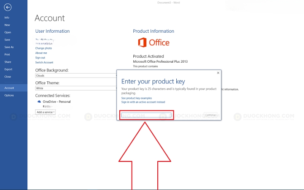Click the This product contains text
The width and height of the screenshot is (304, 190).
pyautogui.click(x=146, y=66)
